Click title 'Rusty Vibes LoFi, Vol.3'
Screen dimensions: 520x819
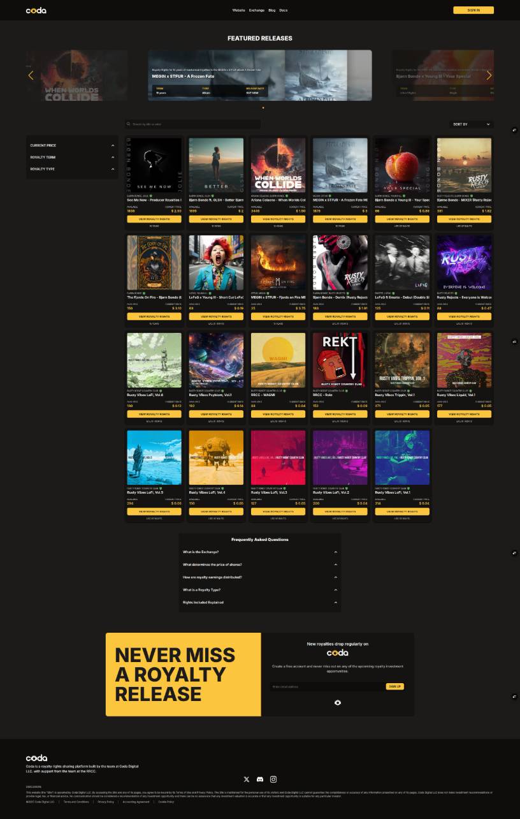click(x=269, y=492)
